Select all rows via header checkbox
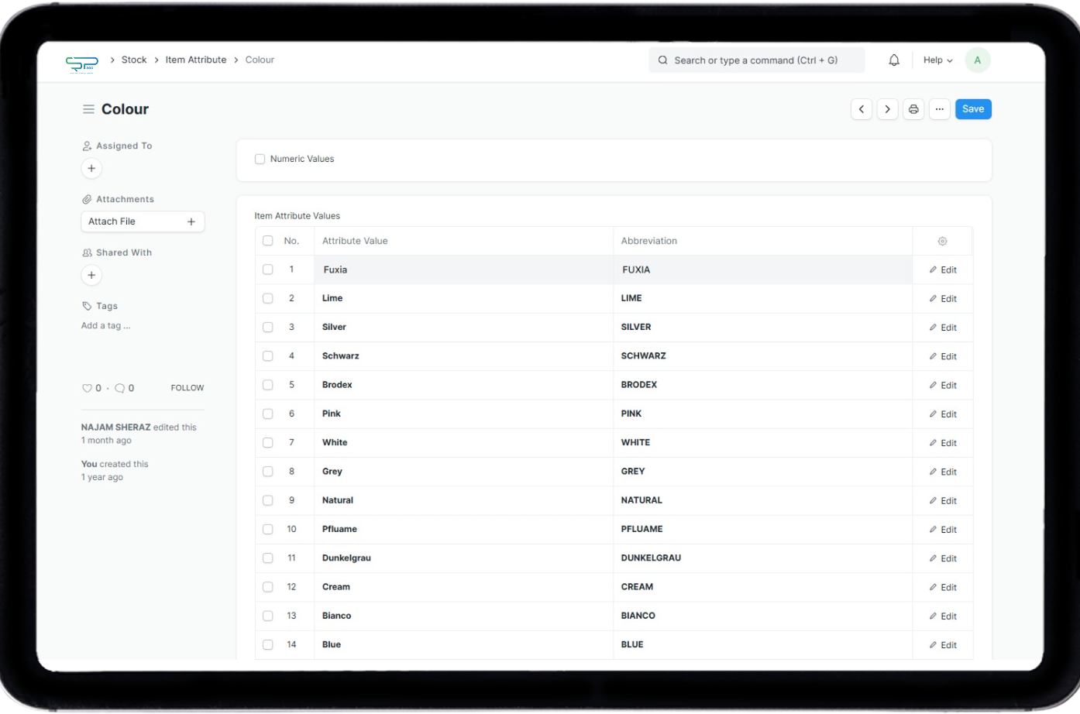Image resolution: width=1080 pixels, height=714 pixels. click(268, 241)
